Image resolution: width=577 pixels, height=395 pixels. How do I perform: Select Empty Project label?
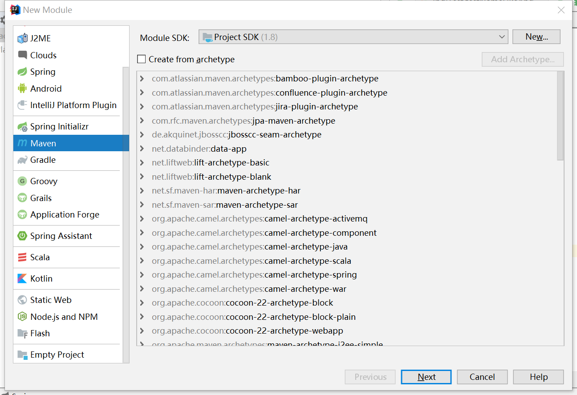click(57, 355)
